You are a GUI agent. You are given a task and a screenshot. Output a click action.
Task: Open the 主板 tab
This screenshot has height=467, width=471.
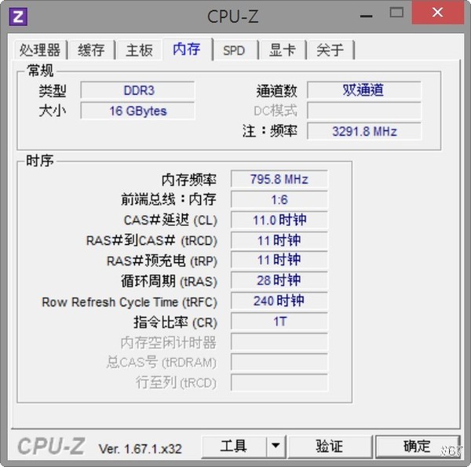(x=139, y=50)
